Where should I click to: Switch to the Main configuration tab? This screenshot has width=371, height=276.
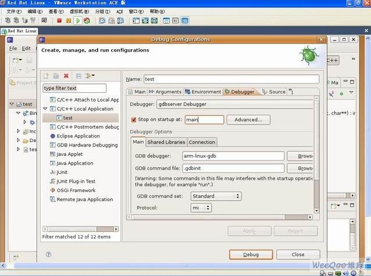(137, 92)
